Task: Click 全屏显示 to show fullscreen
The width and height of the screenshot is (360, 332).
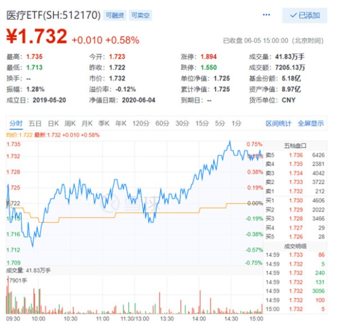Action: [x=310, y=123]
